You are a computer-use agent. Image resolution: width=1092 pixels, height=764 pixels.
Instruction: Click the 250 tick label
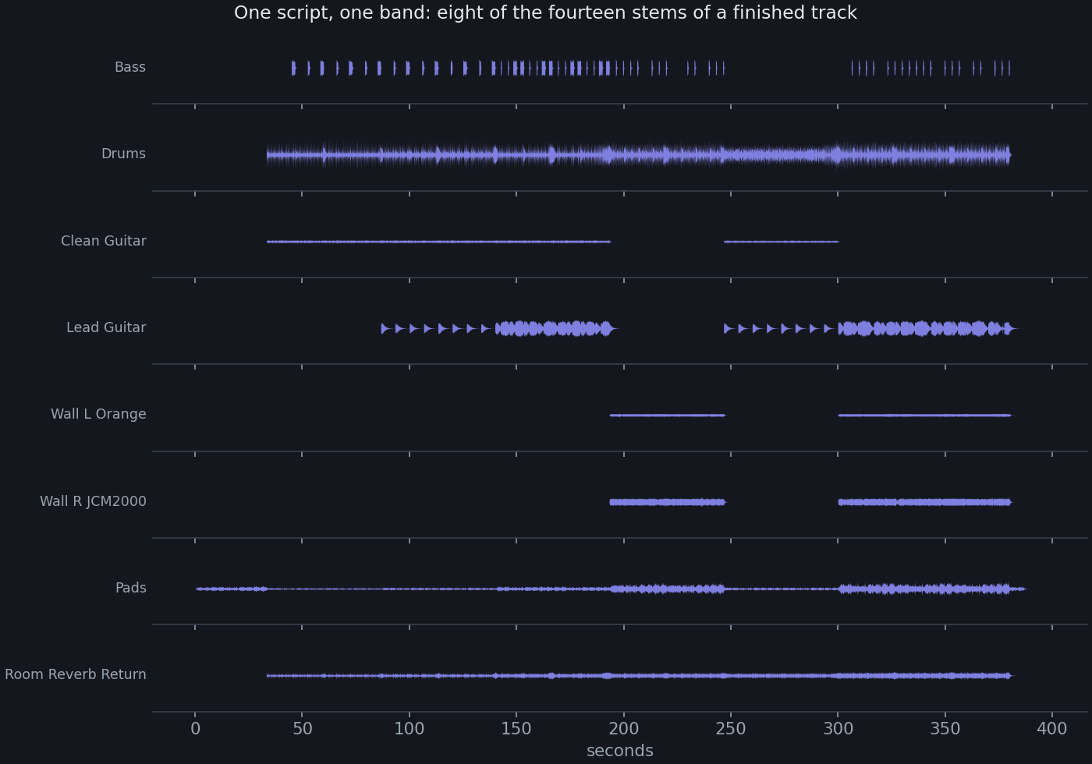[731, 729]
